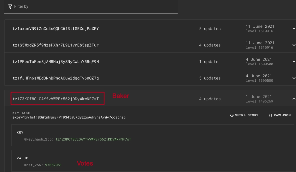This screenshot has width=296, height=172.
Task: Click the KEY section heading
Action: click(20, 132)
